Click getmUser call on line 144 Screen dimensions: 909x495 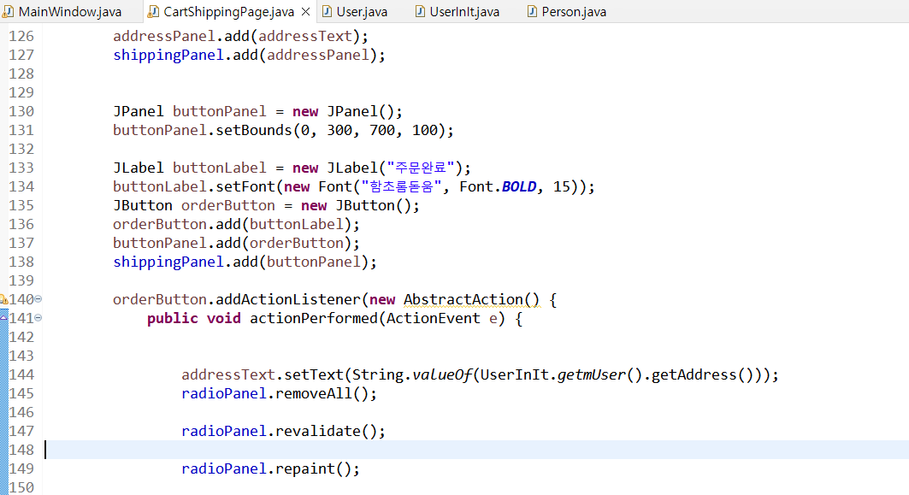tap(591, 375)
